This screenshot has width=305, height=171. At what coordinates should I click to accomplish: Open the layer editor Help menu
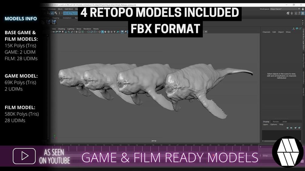281,124
